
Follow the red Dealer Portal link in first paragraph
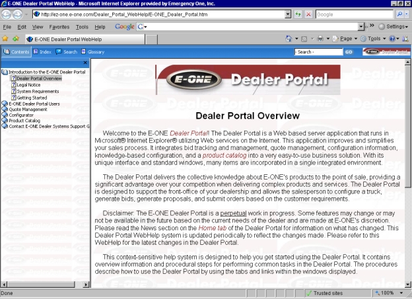point(189,133)
